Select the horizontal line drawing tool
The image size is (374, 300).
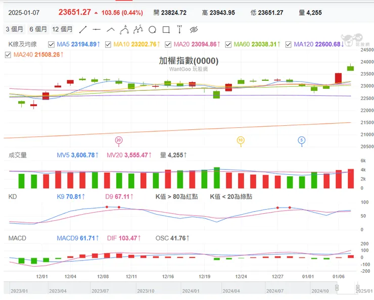(97, 30)
